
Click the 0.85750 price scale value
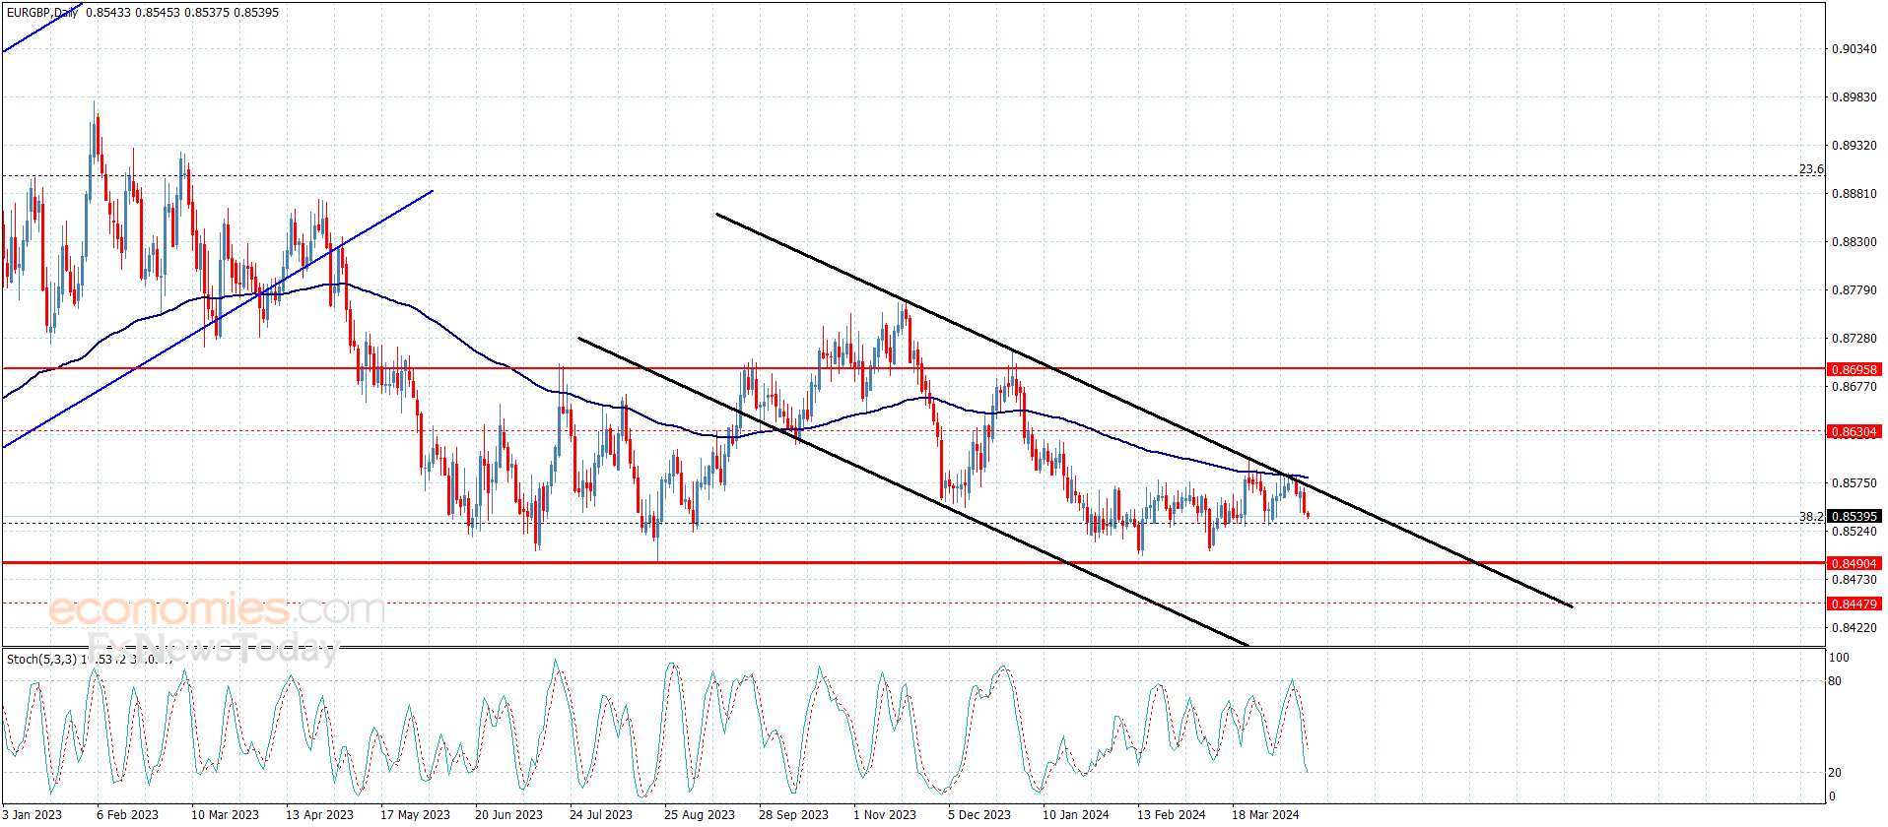[x=1854, y=482]
